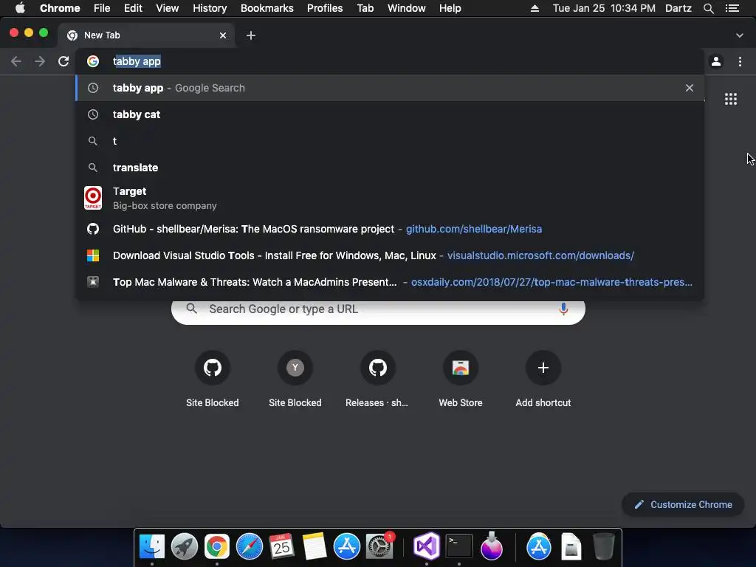Choose the Target big-box store suggestion
This screenshot has width=756, height=567.
(x=390, y=198)
